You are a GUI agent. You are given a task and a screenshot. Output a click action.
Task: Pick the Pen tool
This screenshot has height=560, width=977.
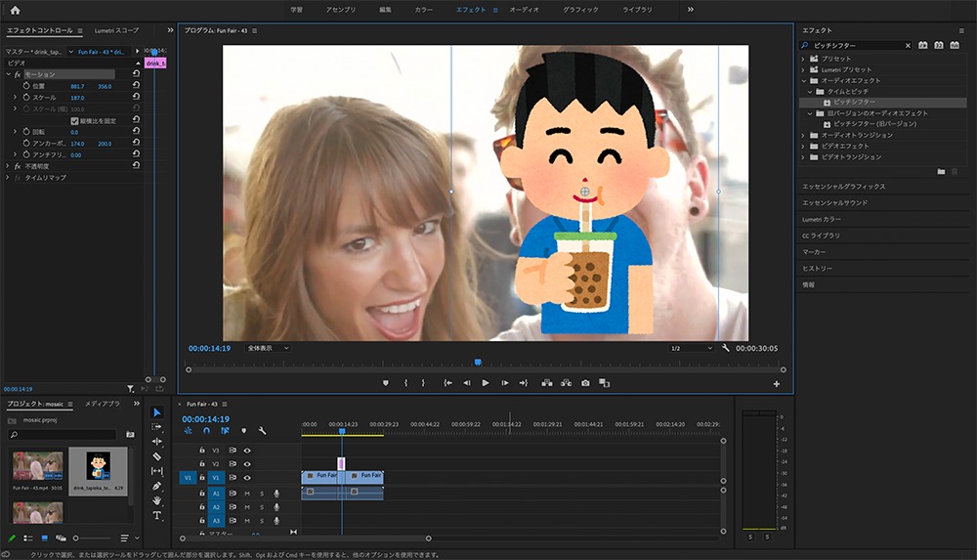pos(157,486)
